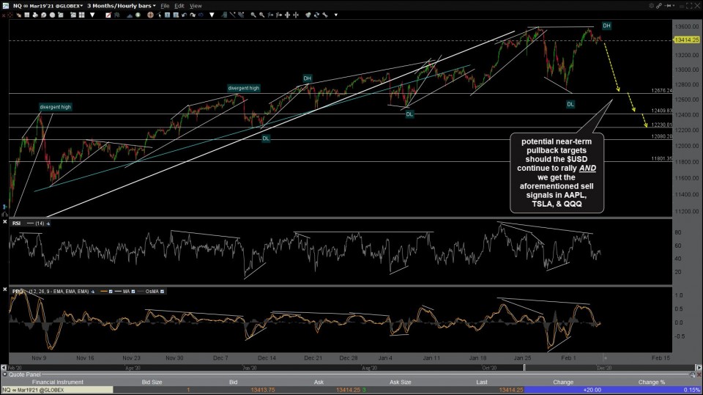
Task: Click the pullback targets annotation text box
Action: tap(557, 173)
